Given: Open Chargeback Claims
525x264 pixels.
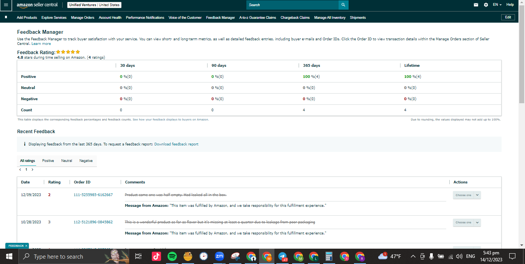Looking at the screenshot, I should point(295,18).
